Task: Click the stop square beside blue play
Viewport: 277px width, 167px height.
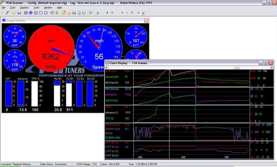Action: pos(112,13)
